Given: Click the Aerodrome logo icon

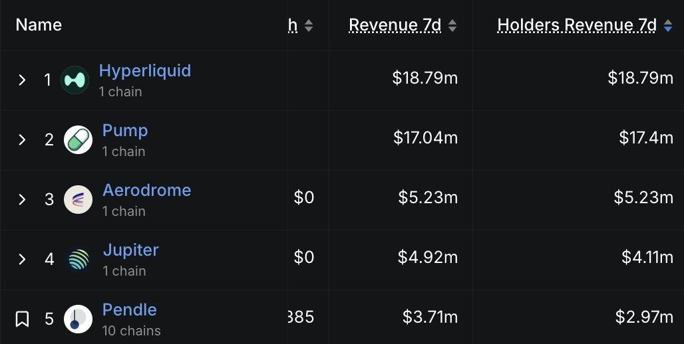Looking at the screenshot, I should (x=78, y=199).
